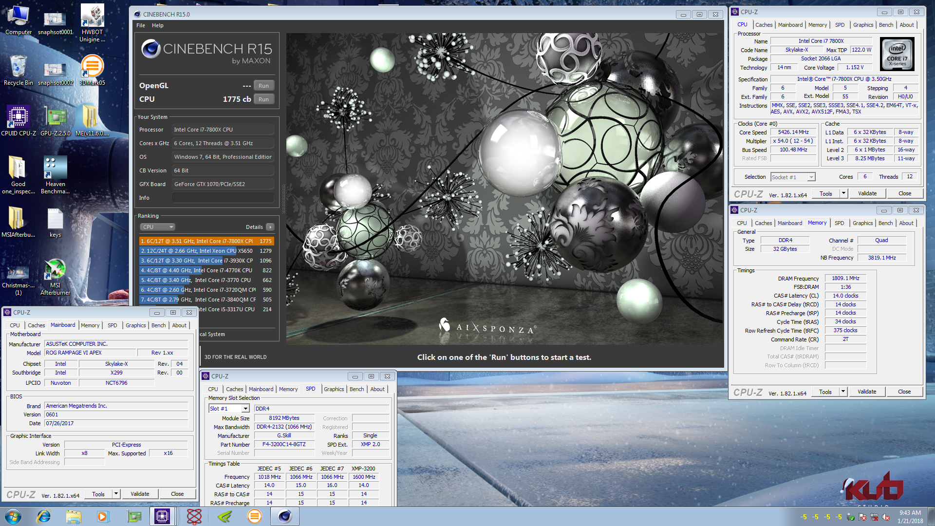Image resolution: width=935 pixels, height=526 pixels.
Task: Click the Info field in Your System
Action: pos(223,198)
